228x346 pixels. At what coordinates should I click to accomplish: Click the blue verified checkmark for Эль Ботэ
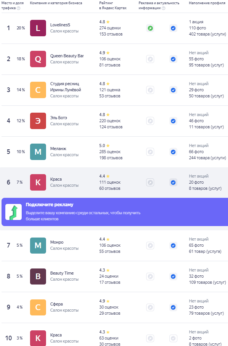tap(173, 121)
